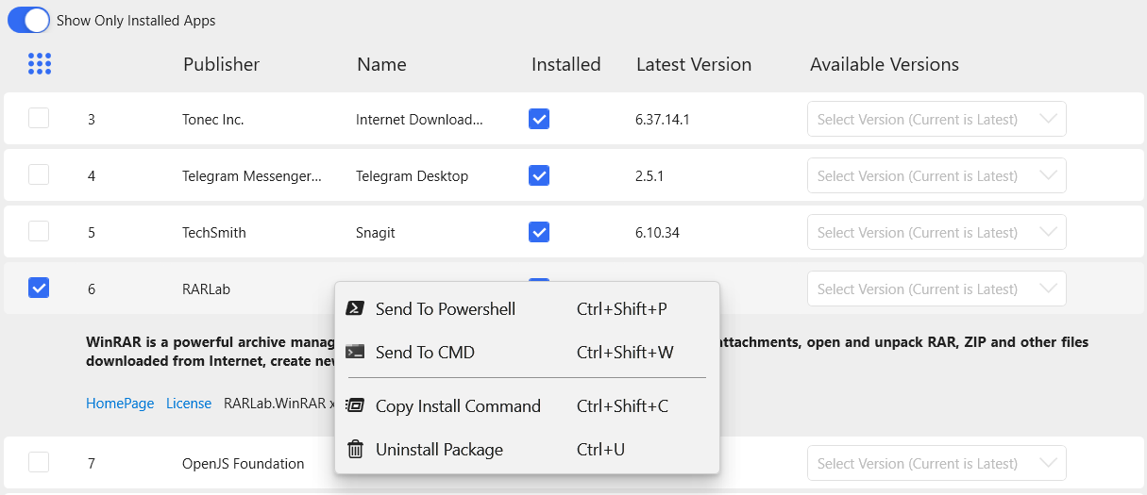Open version dropdown for RARLab row
This screenshot has height=495, width=1147.
[x=936, y=289]
